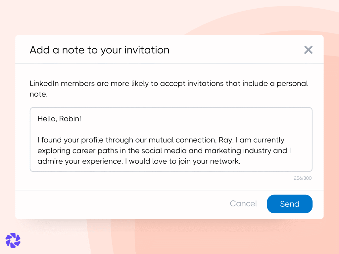Click the 256/300 character counter
This screenshot has width=339, height=254.
tap(302, 178)
